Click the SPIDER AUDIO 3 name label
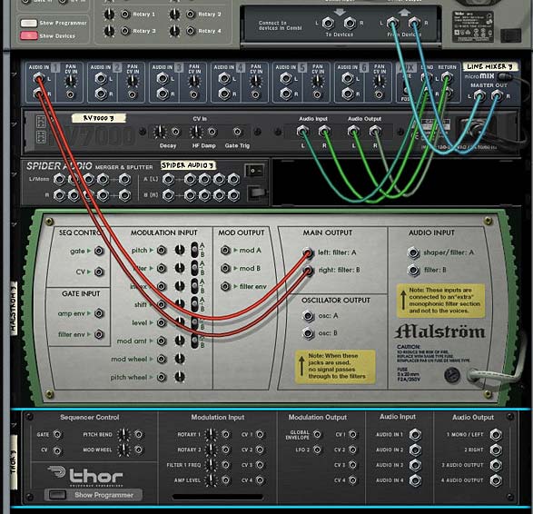This screenshot has height=514, width=533. [188, 165]
